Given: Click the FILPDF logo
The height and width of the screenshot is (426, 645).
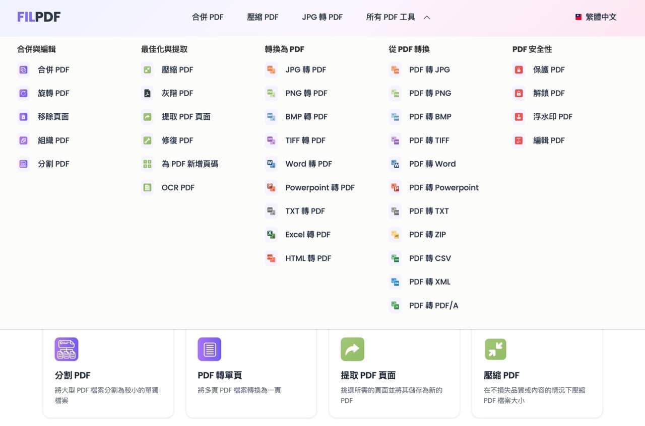Looking at the screenshot, I should tap(39, 17).
